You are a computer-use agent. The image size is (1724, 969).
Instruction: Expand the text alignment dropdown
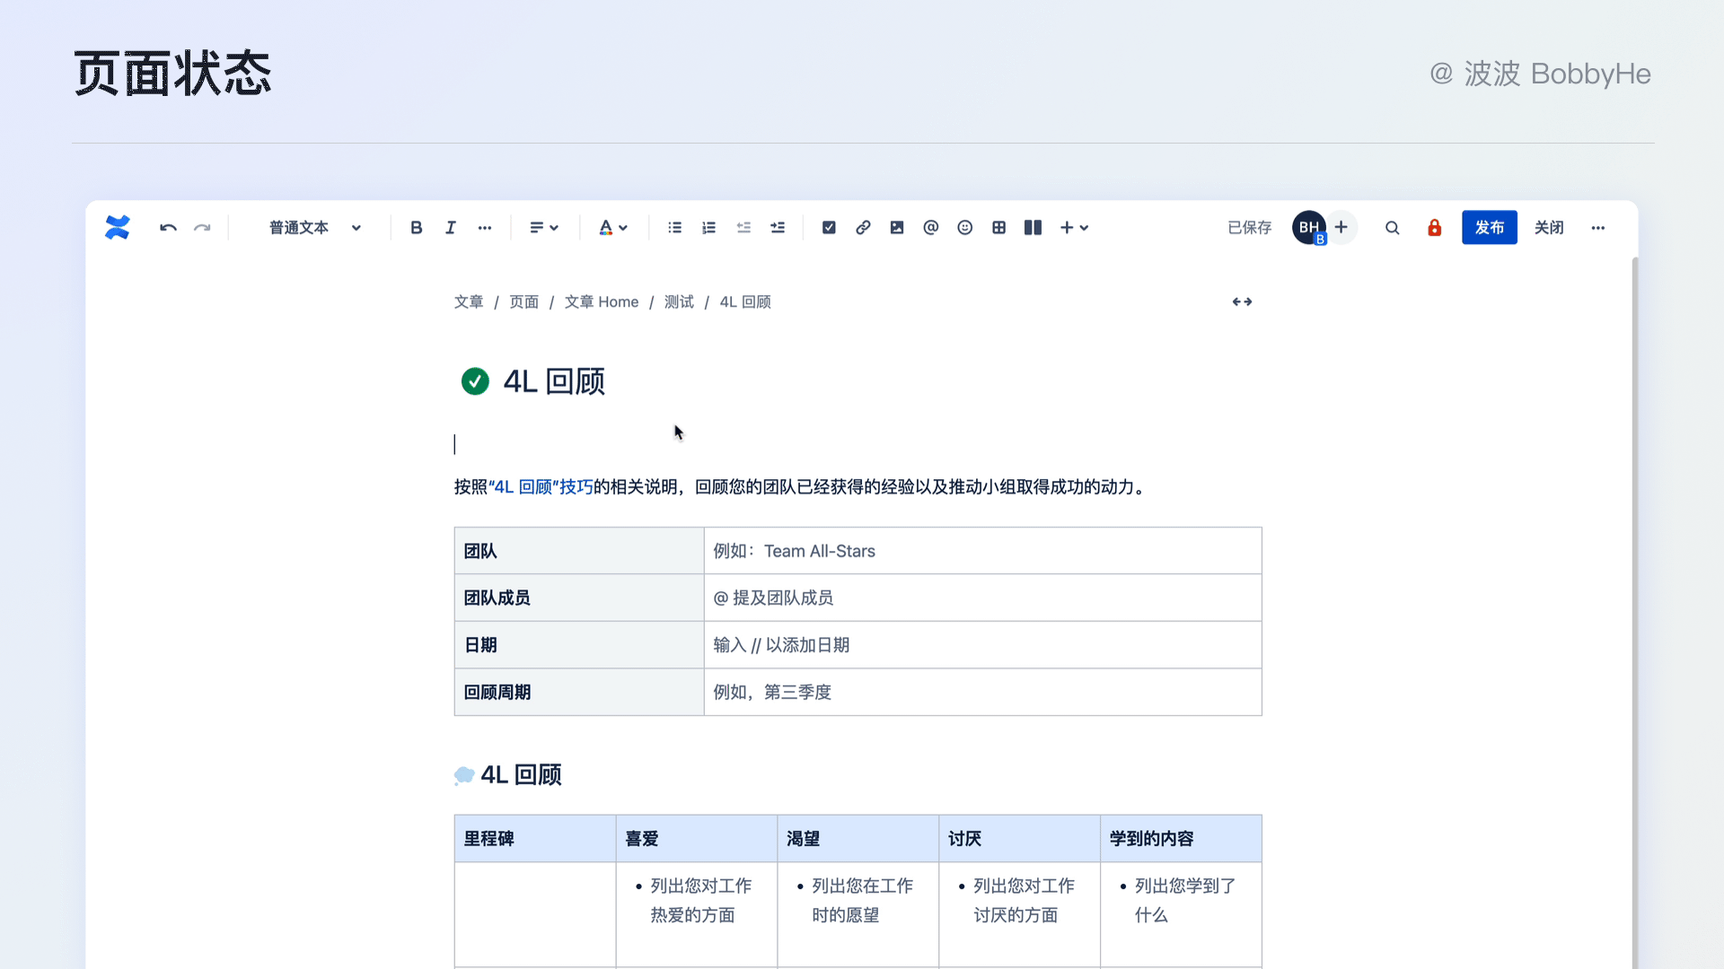544,228
